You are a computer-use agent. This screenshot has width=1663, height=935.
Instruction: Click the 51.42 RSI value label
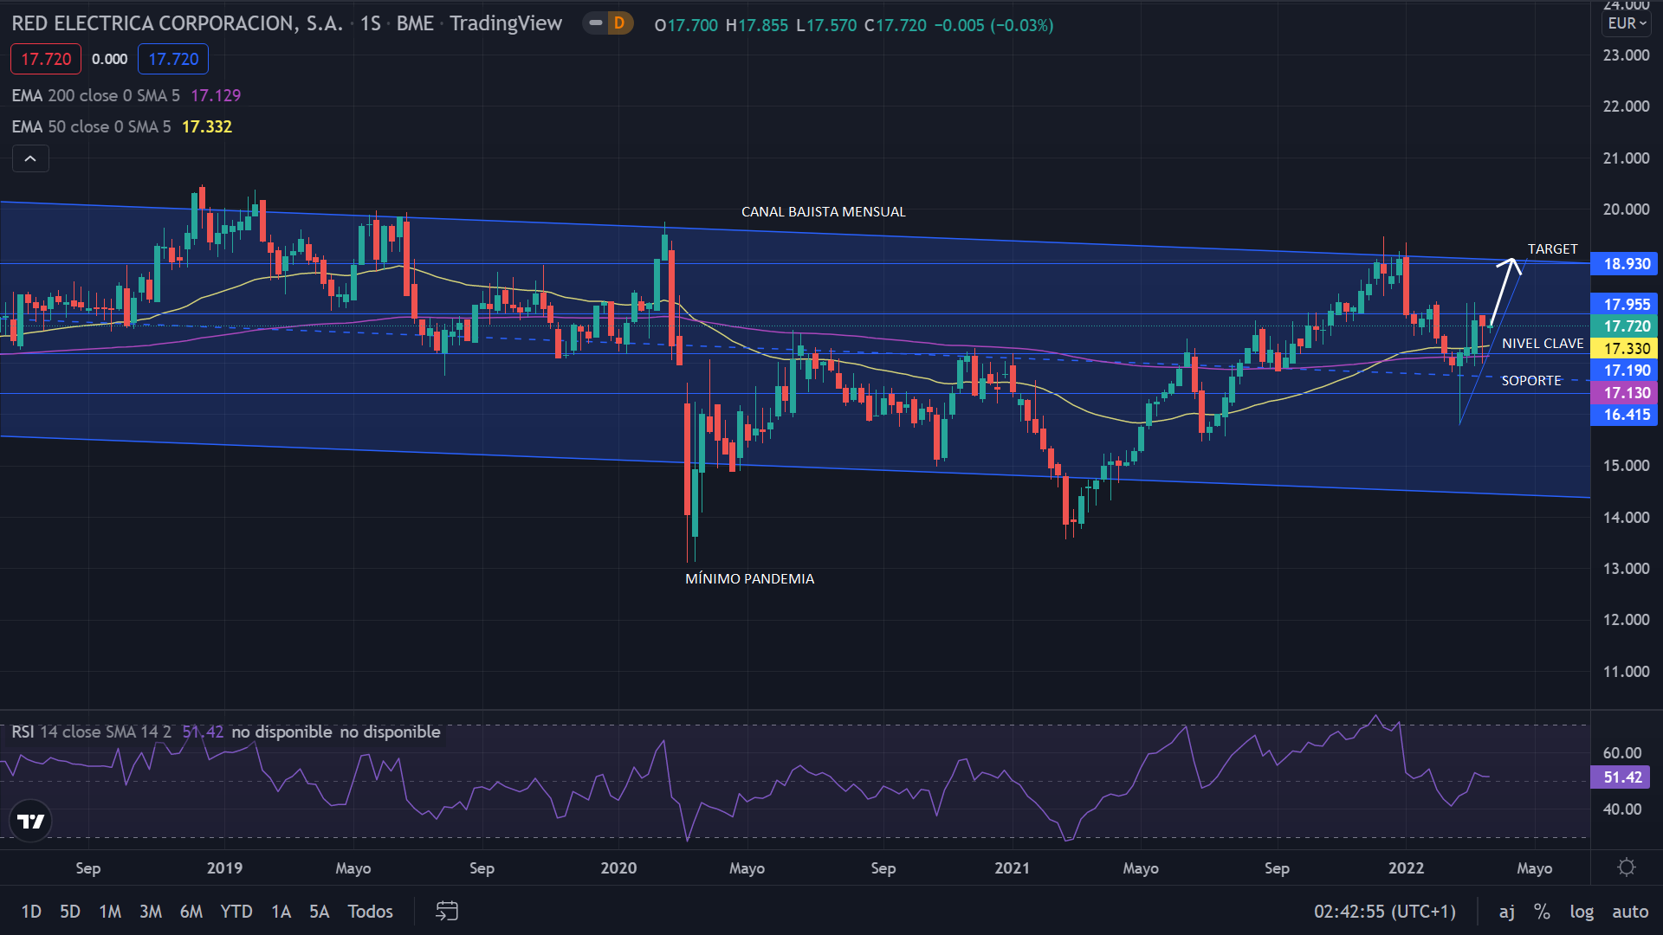(x=1620, y=777)
